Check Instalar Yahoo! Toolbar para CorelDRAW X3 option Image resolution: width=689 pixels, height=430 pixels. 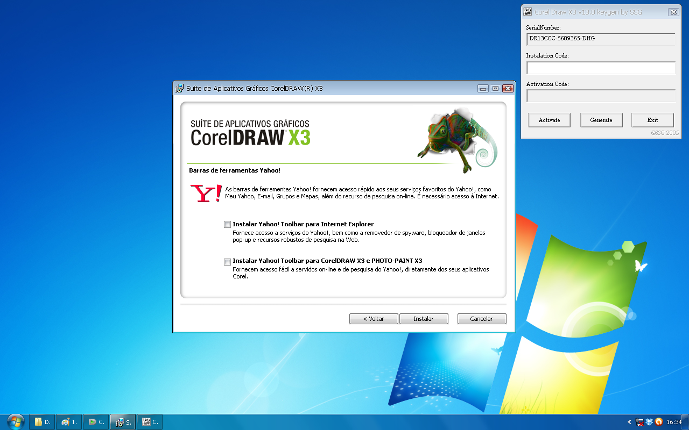(x=228, y=262)
